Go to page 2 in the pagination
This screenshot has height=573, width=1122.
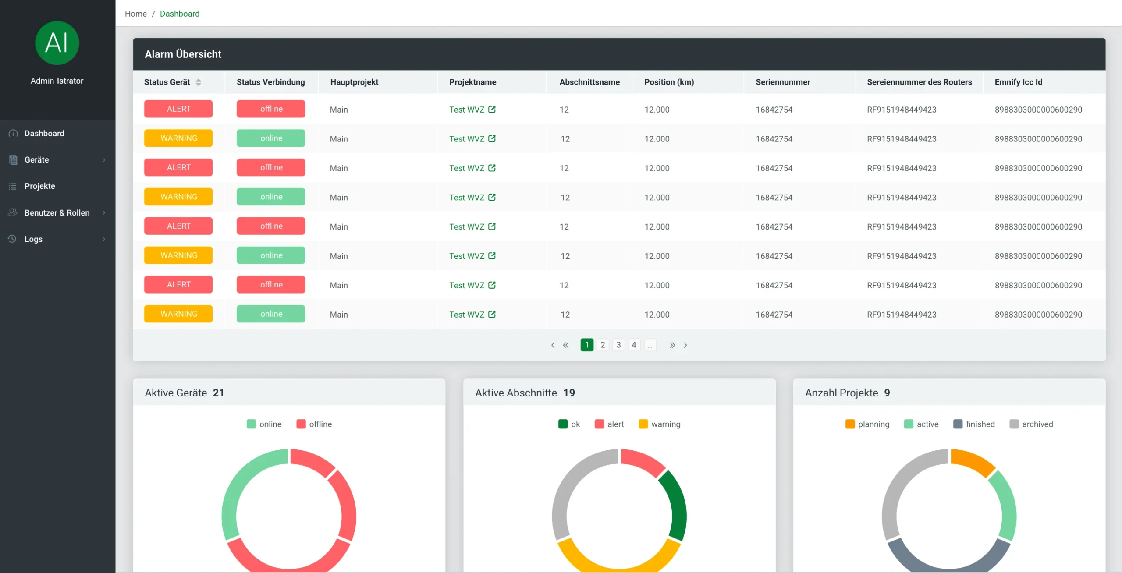(x=603, y=345)
